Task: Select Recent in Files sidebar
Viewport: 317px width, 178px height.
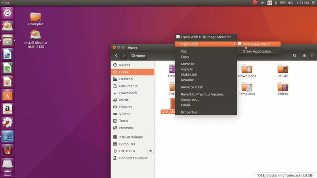Action: [132, 65]
